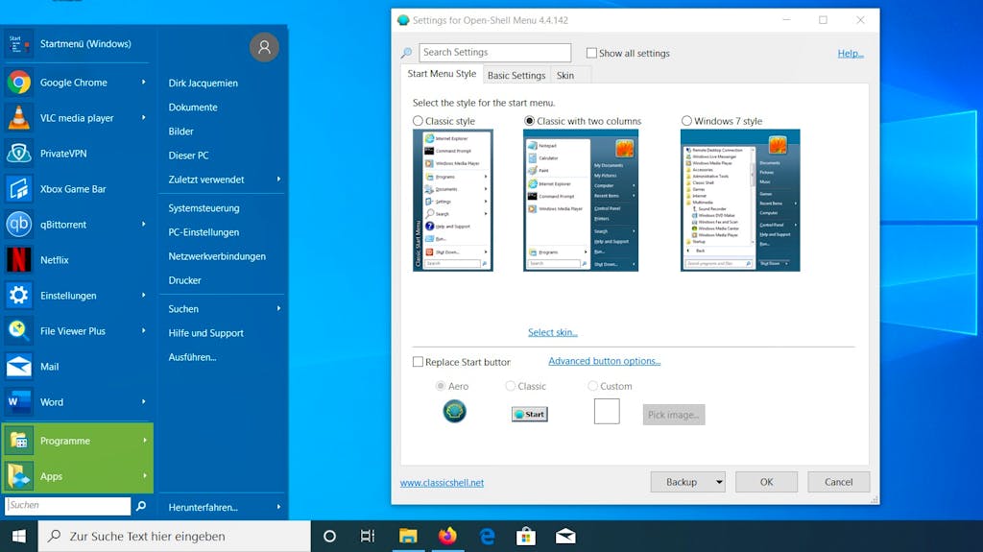The image size is (983, 552).
Task: Click the Cortana circle icon on taskbar
Action: coord(329,537)
